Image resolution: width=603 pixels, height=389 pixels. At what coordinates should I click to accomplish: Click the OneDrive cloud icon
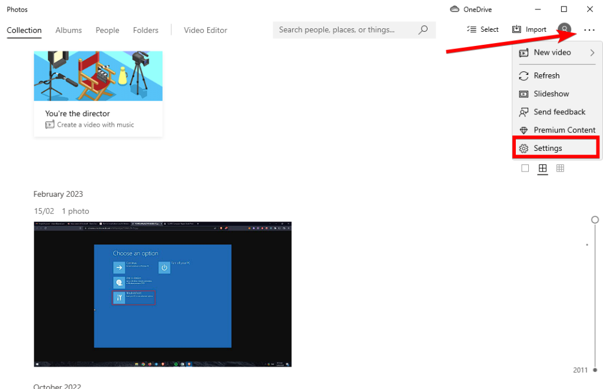[x=454, y=9]
